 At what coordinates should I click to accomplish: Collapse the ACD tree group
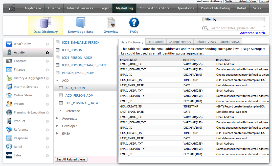point(57,81)
